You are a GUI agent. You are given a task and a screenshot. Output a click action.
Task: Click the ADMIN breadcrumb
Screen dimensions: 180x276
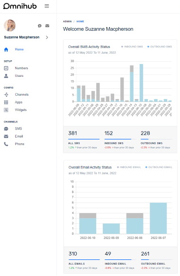click(67, 21)
